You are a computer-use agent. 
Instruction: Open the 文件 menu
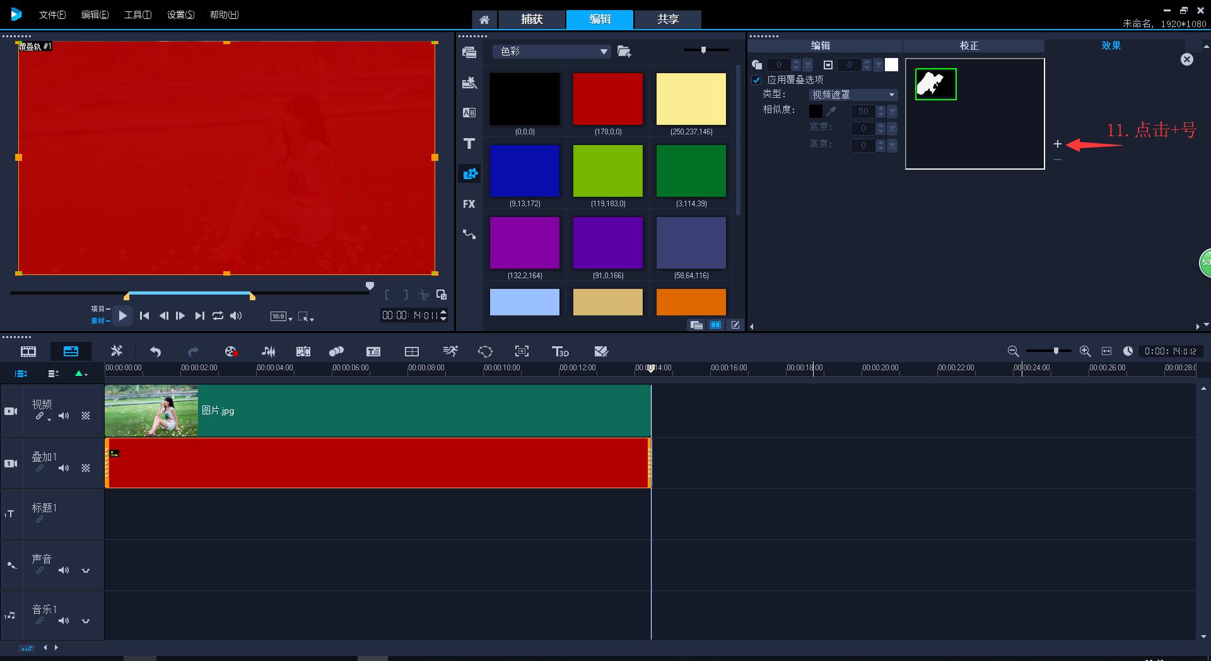pos(52,15)
